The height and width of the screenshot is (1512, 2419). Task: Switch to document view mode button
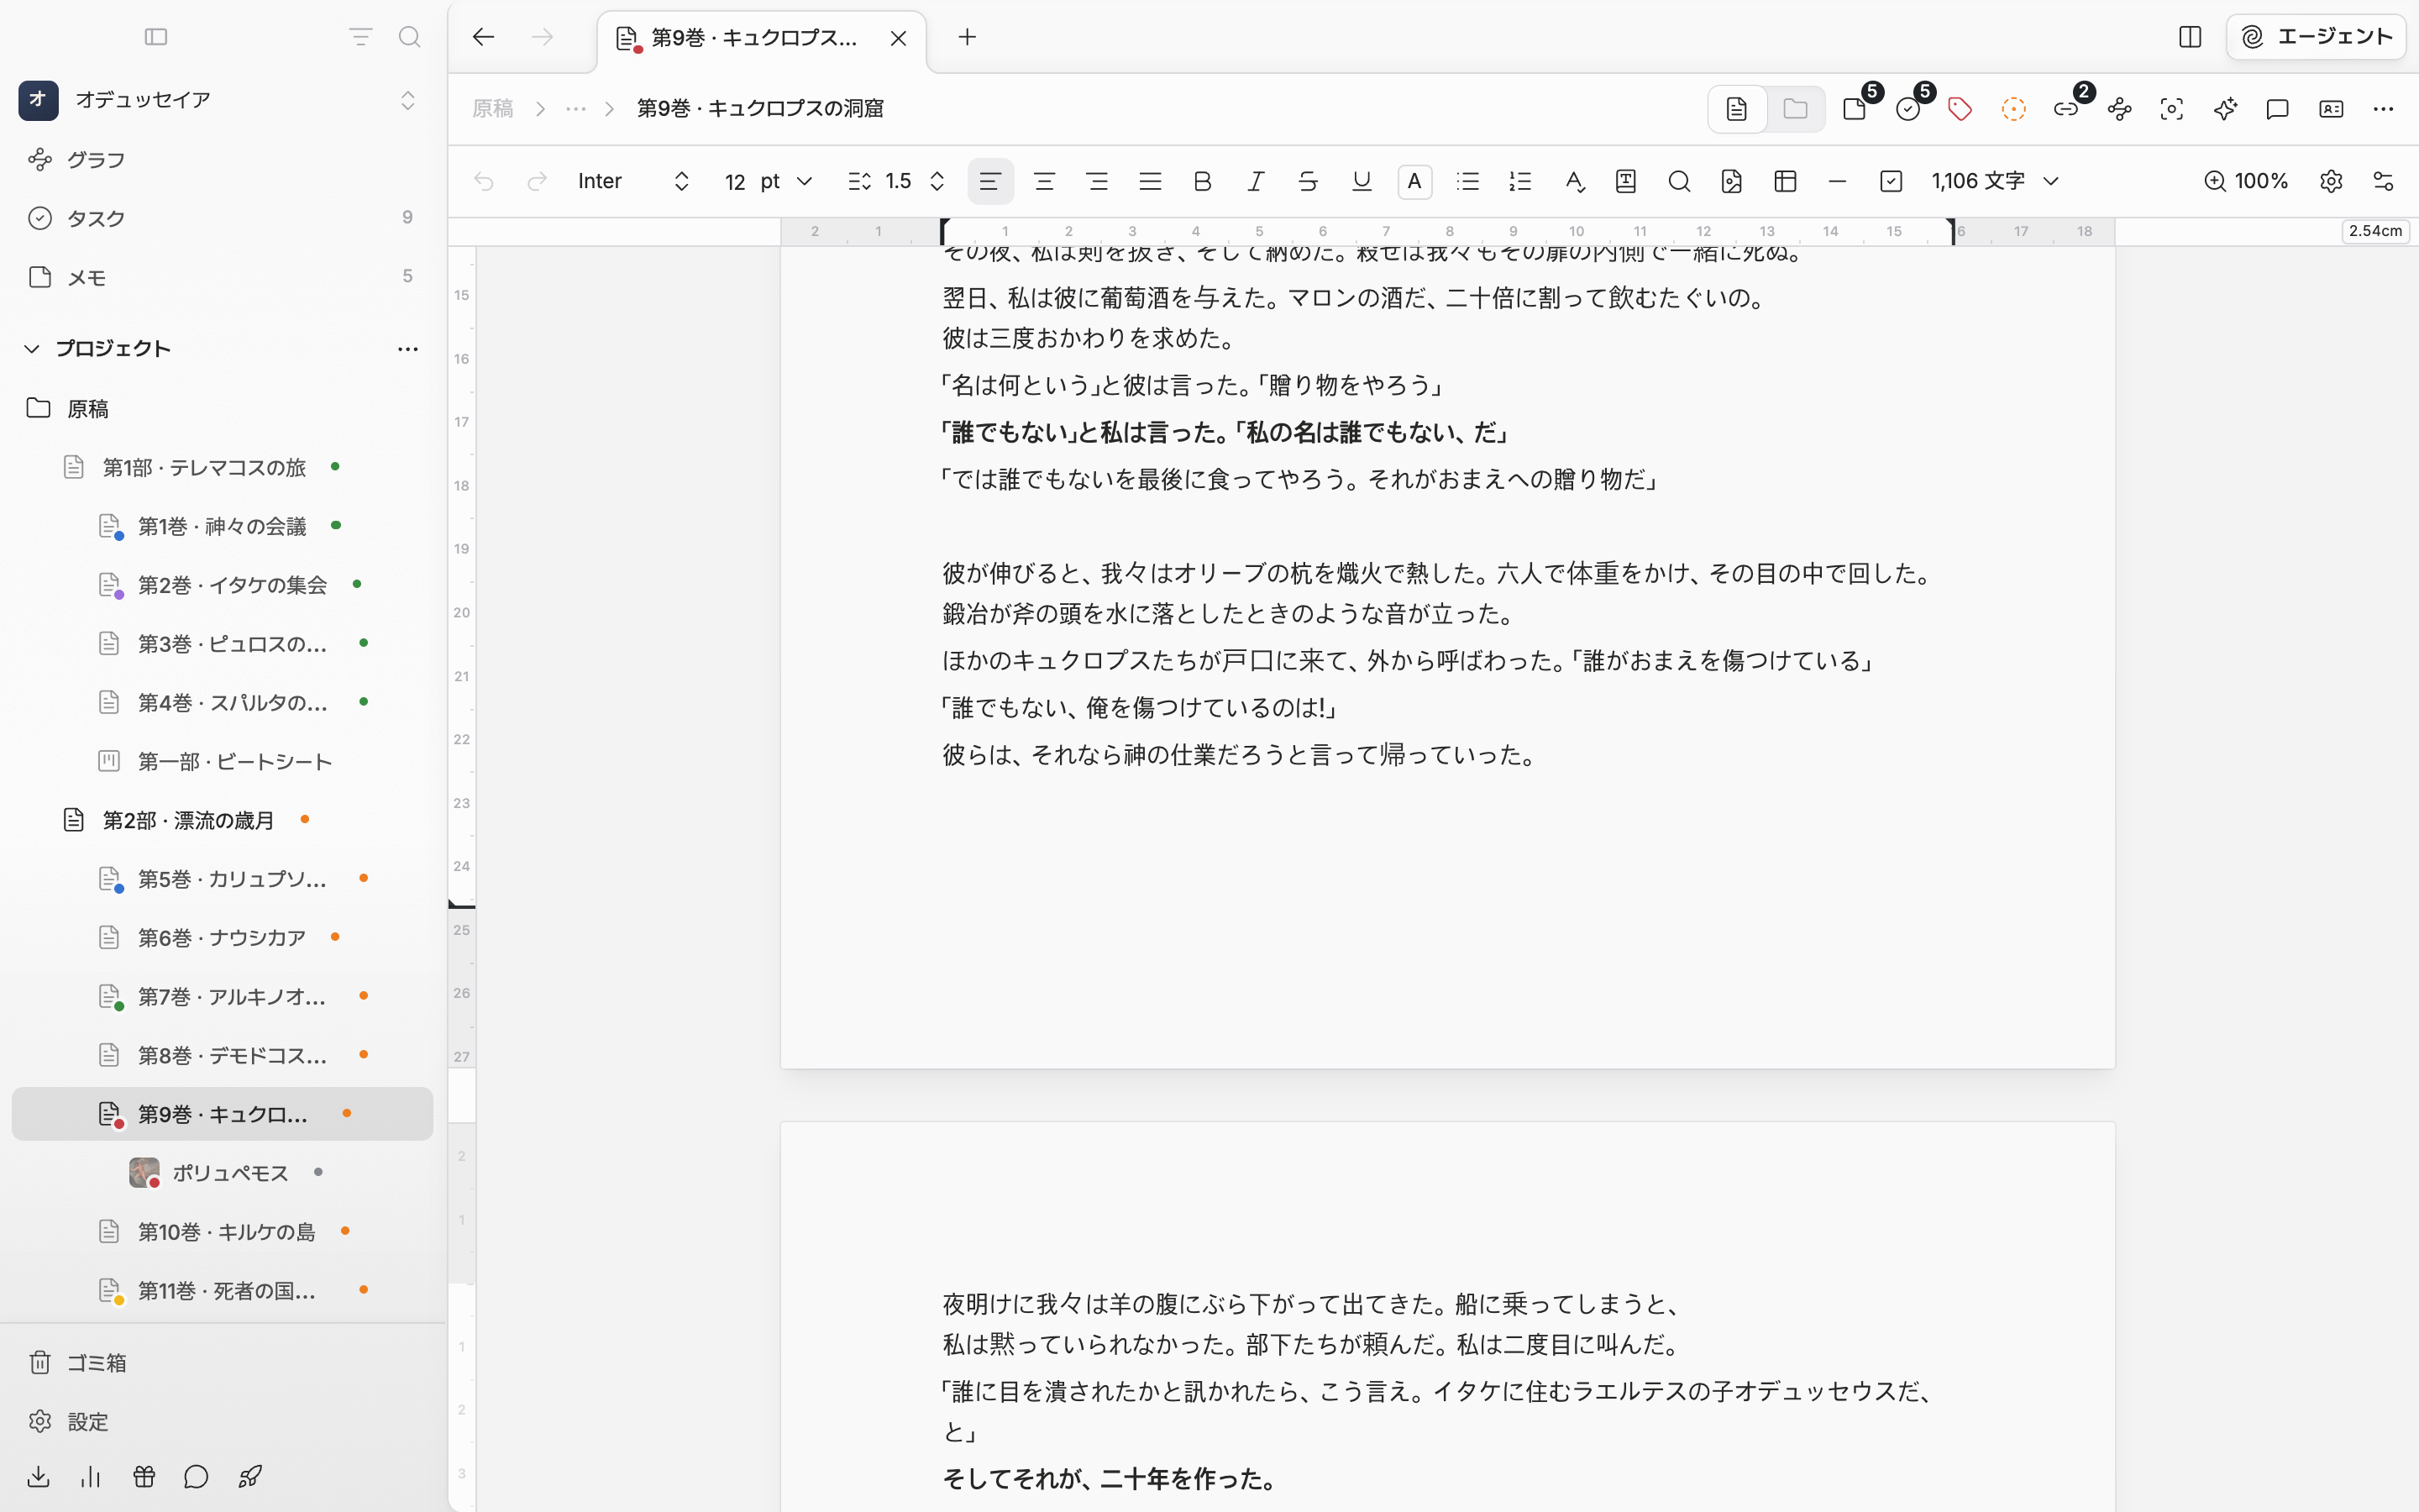point(1737,109)
